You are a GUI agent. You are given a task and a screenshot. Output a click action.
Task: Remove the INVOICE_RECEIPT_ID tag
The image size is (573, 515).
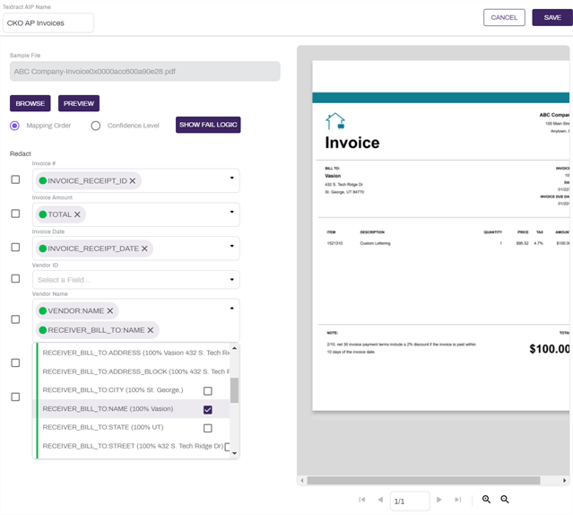133,181
